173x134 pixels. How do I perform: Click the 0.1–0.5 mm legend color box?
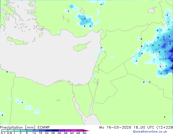point(5,130)
